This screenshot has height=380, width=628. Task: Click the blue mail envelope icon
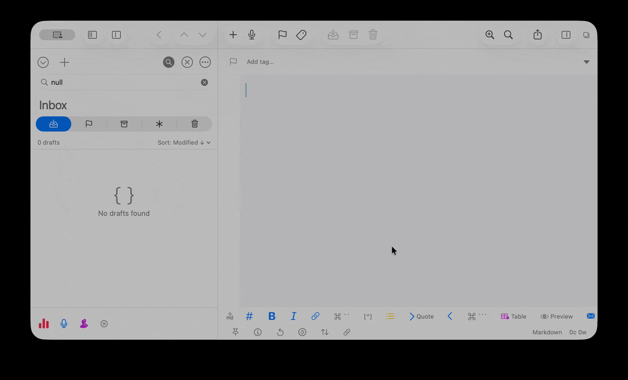(x=590, y=316)
